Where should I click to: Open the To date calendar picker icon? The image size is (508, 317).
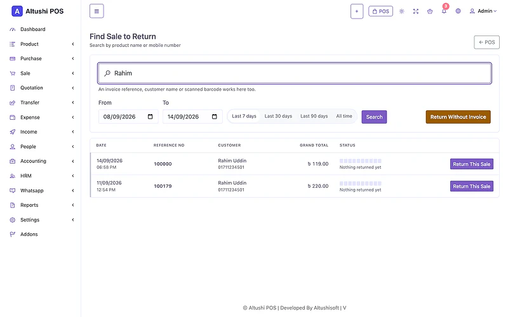pos(214,117)
